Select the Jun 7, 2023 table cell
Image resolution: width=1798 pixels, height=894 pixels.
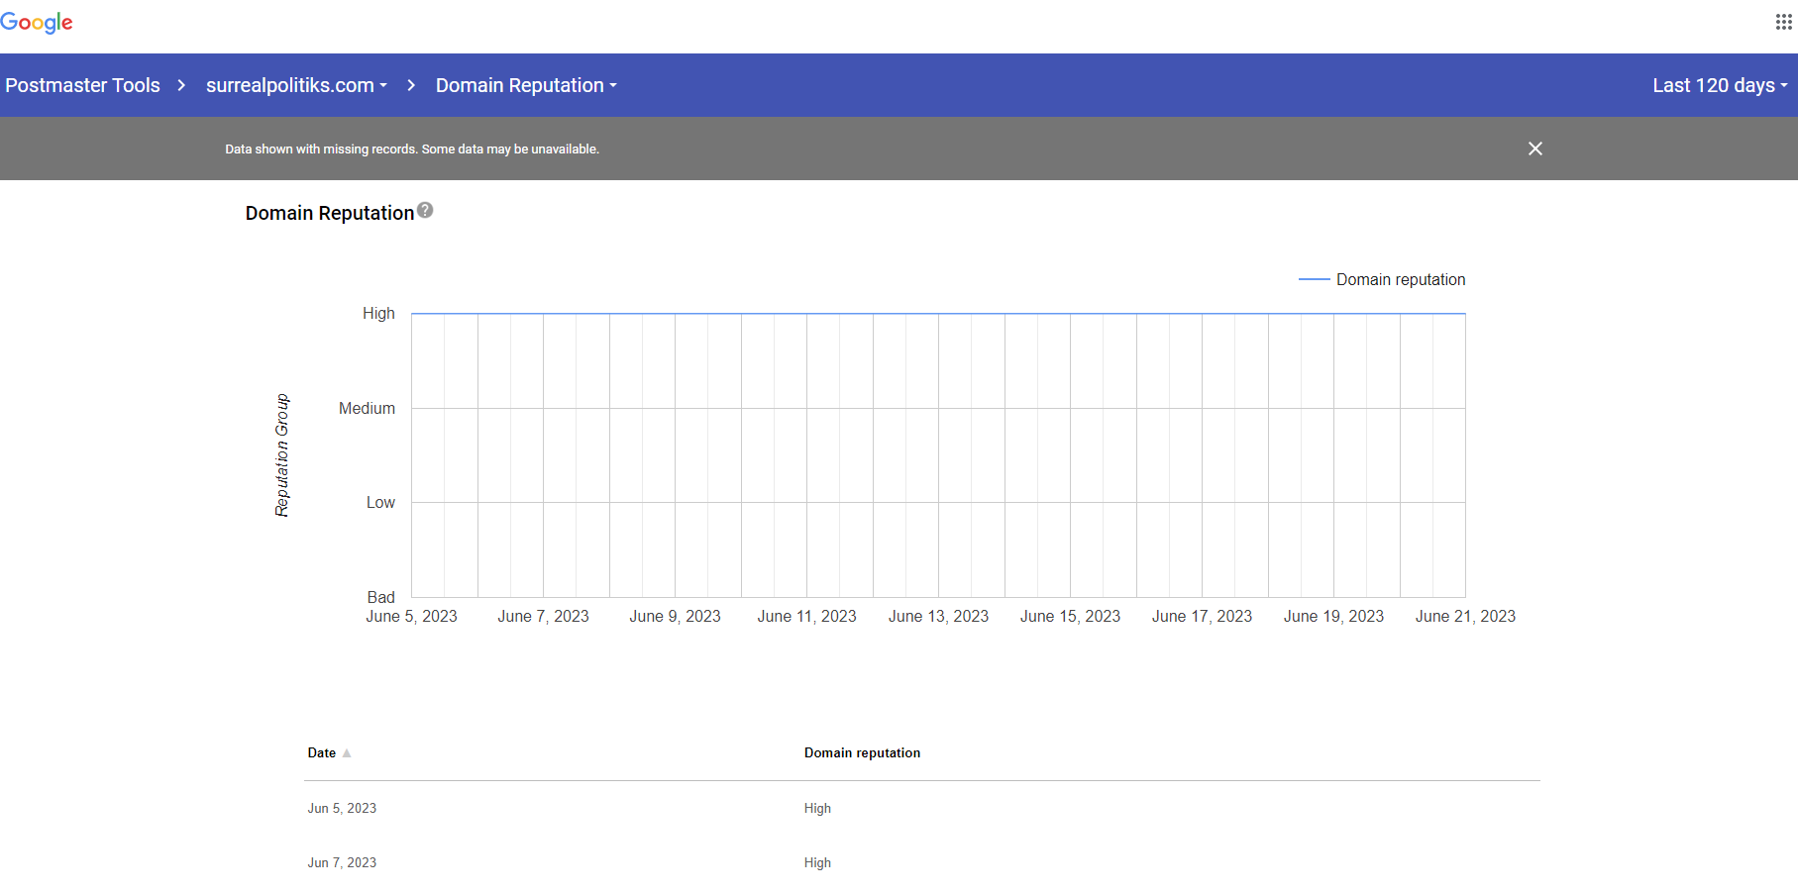[x=342, y=862]
